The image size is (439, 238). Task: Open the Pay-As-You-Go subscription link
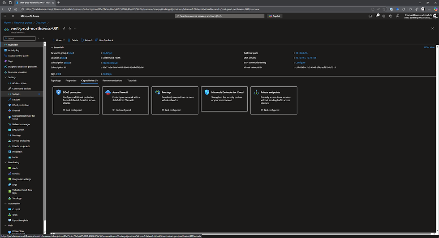coord(110,63)
